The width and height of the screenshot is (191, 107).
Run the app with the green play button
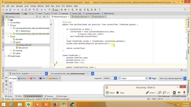tap(62, 10)
